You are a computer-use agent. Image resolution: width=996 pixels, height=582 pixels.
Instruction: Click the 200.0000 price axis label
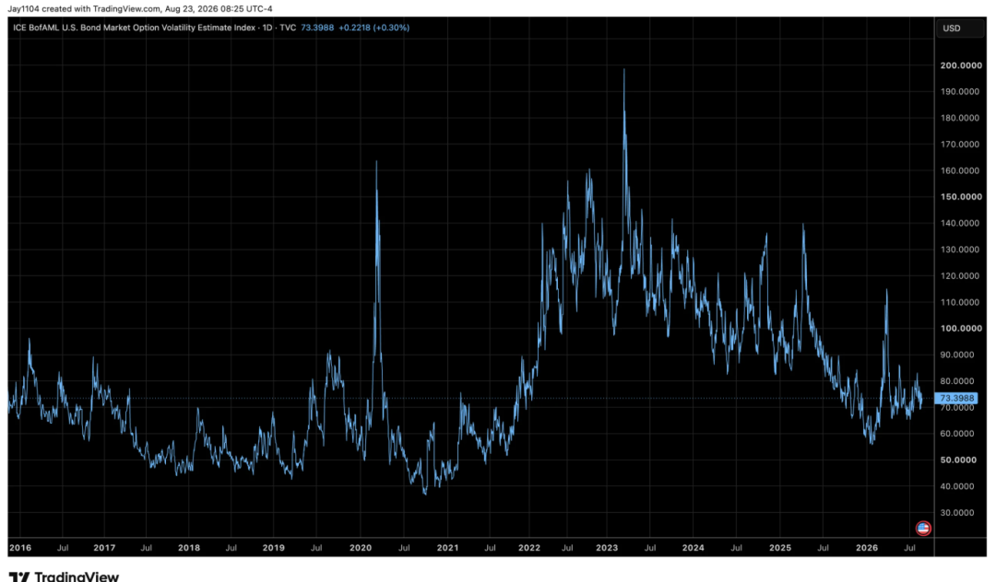tap(960, 65)
